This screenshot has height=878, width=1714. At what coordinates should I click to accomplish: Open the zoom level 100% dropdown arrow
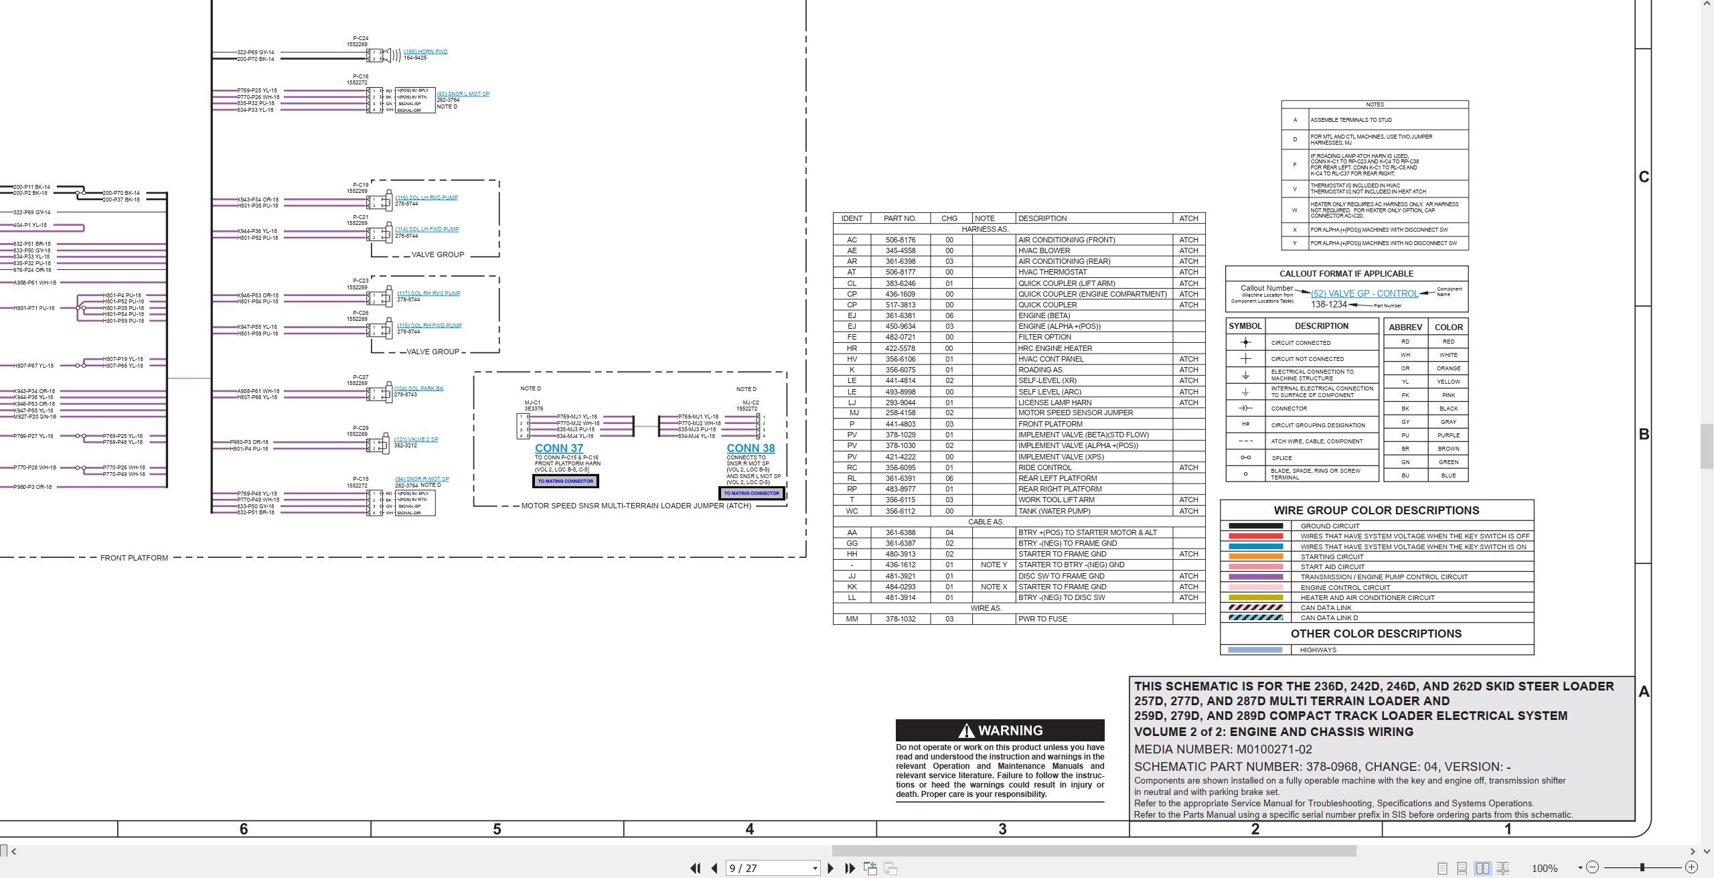(x=1580, y=868)
